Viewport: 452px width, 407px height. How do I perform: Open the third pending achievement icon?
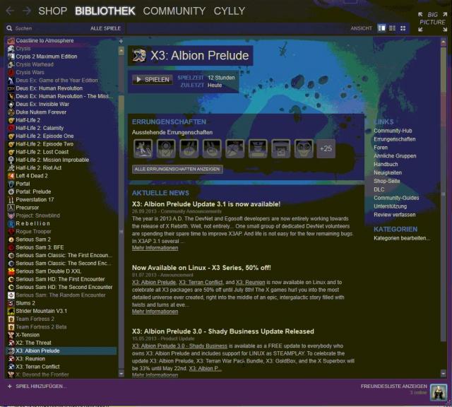189,148
